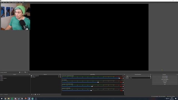
Task: Open the Edit menu
Action: 4,2
